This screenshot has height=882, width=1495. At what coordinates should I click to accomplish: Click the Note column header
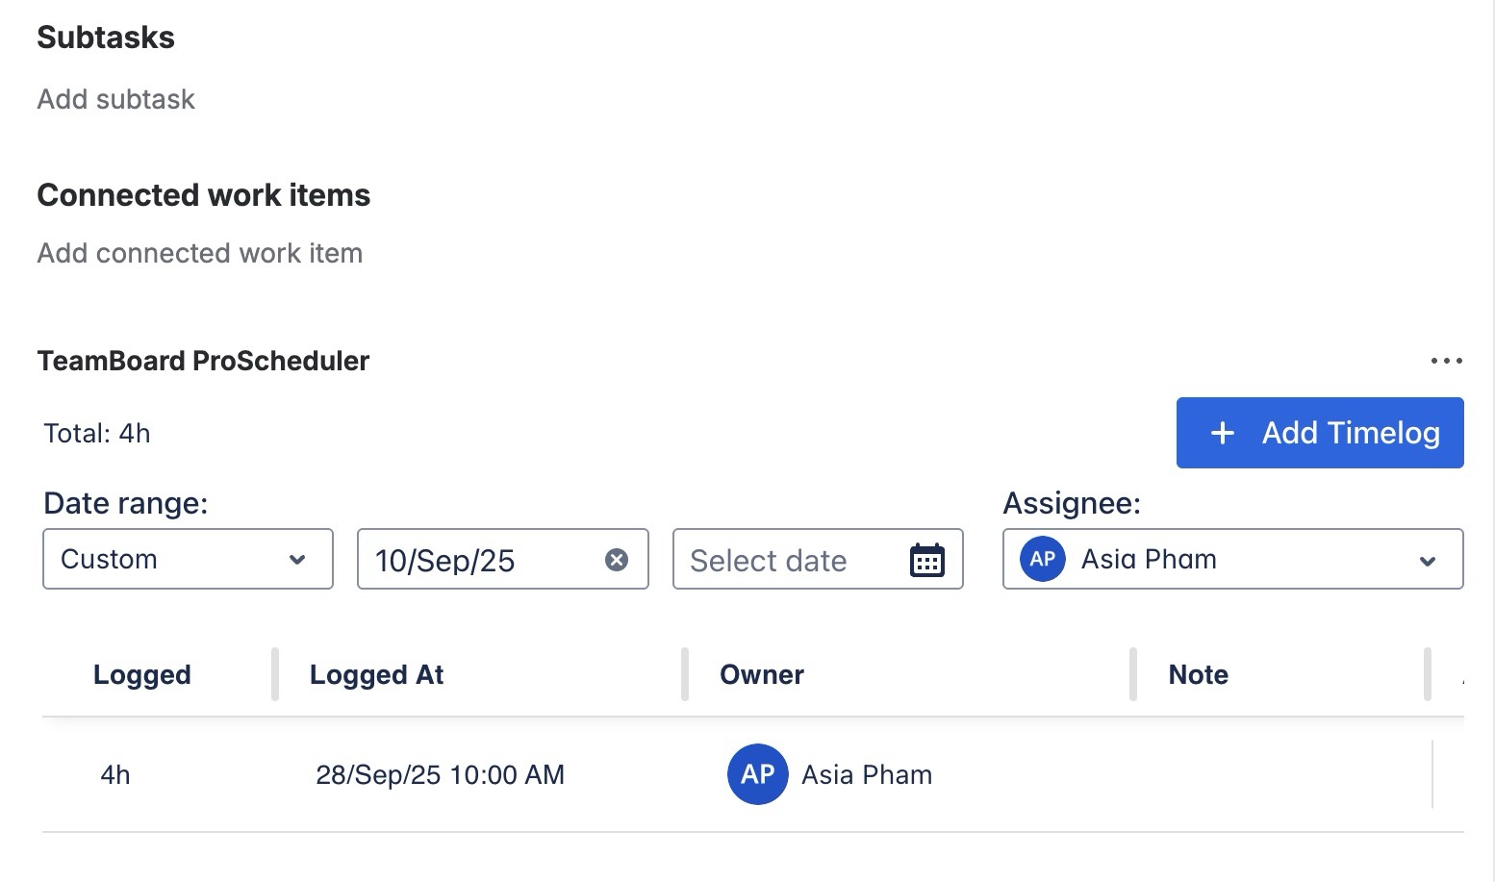[x=1198, y=675]
